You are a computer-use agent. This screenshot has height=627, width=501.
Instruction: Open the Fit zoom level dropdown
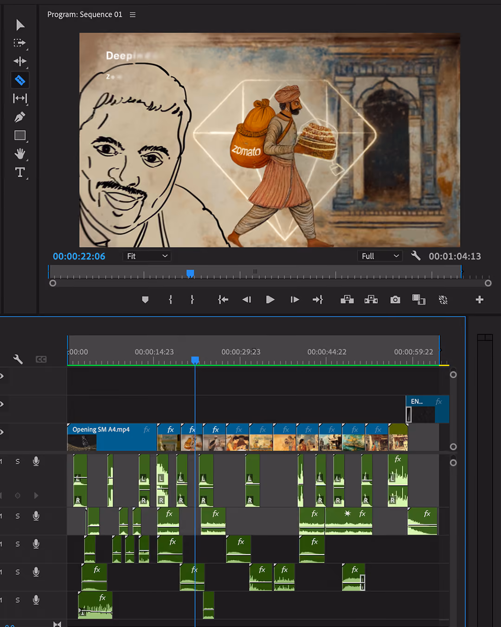click(x=147, y=256)
